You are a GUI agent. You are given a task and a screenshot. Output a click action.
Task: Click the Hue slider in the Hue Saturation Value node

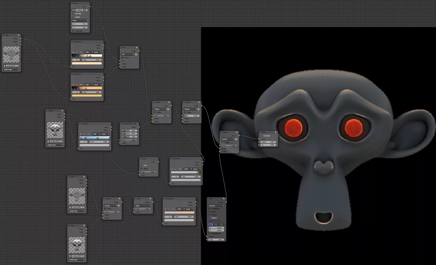(129, 131)
